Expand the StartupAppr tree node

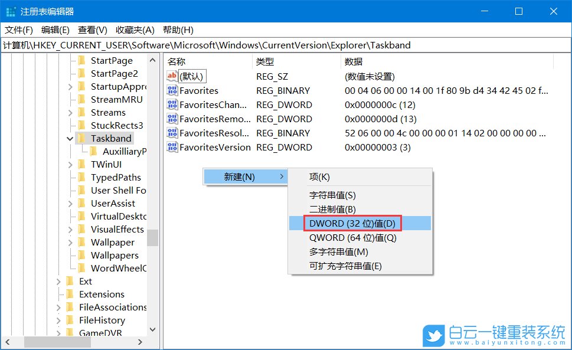(70, 86)
